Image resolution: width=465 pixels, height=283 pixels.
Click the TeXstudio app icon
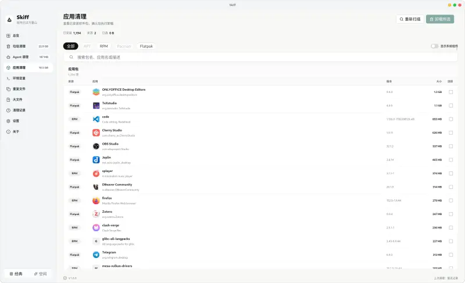click(96, 106)
